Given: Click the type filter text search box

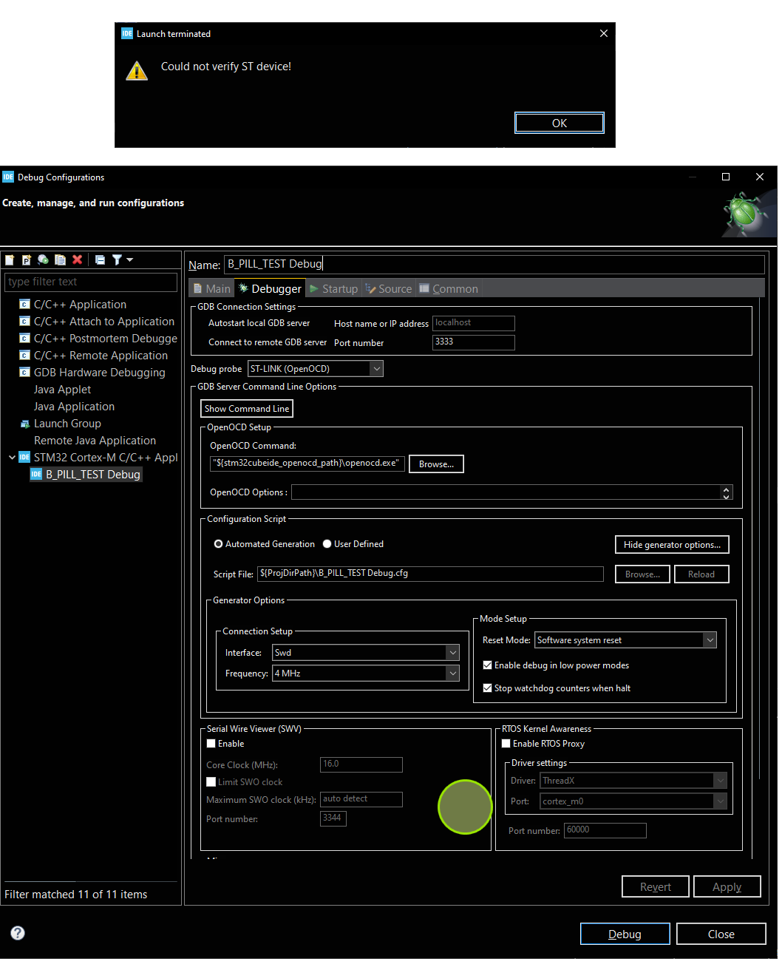Looking at the screenshot, I should coord(91,282).
